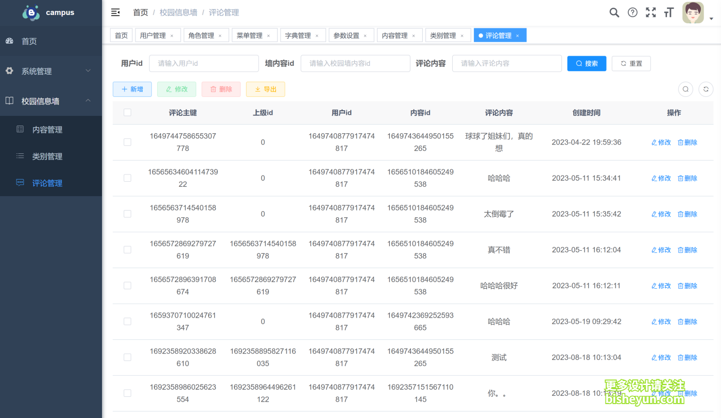This screenshot has width=721, height=418.
Task: Delete the 2023-05-11 15:34:41 comment row
Action: pyautogui.click(x=688, y=178)
